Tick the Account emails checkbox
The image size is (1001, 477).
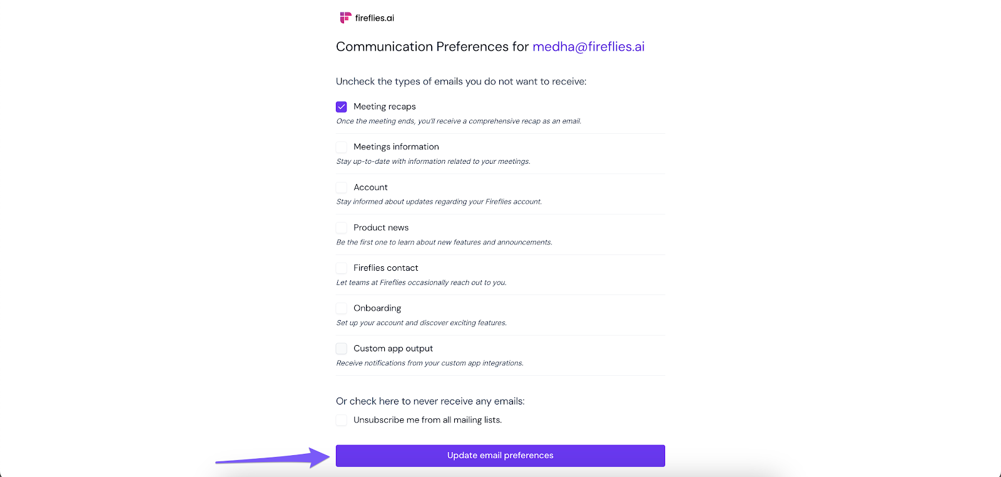point(342,188)
